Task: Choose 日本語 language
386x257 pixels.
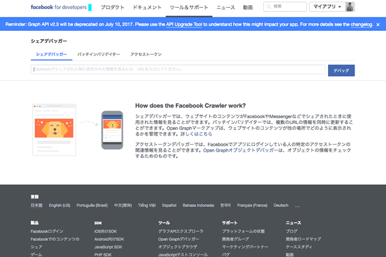Action: click(x=37, y=206)
